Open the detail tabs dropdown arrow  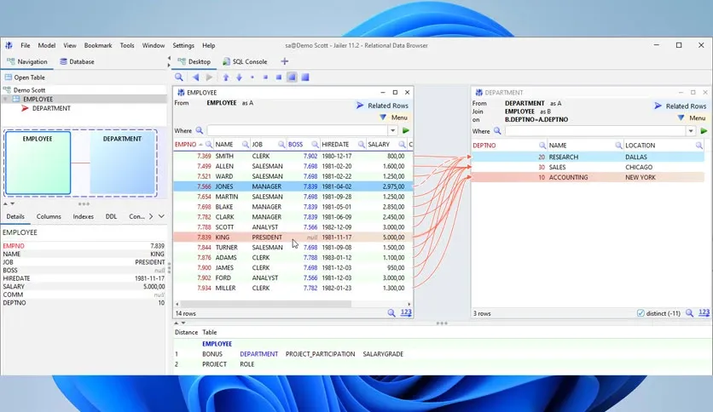(x=161, y=216)
